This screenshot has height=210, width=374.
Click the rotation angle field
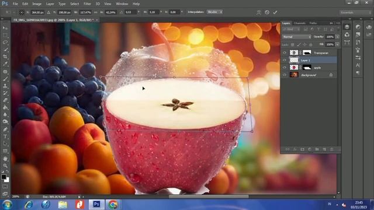coord(131,12)
